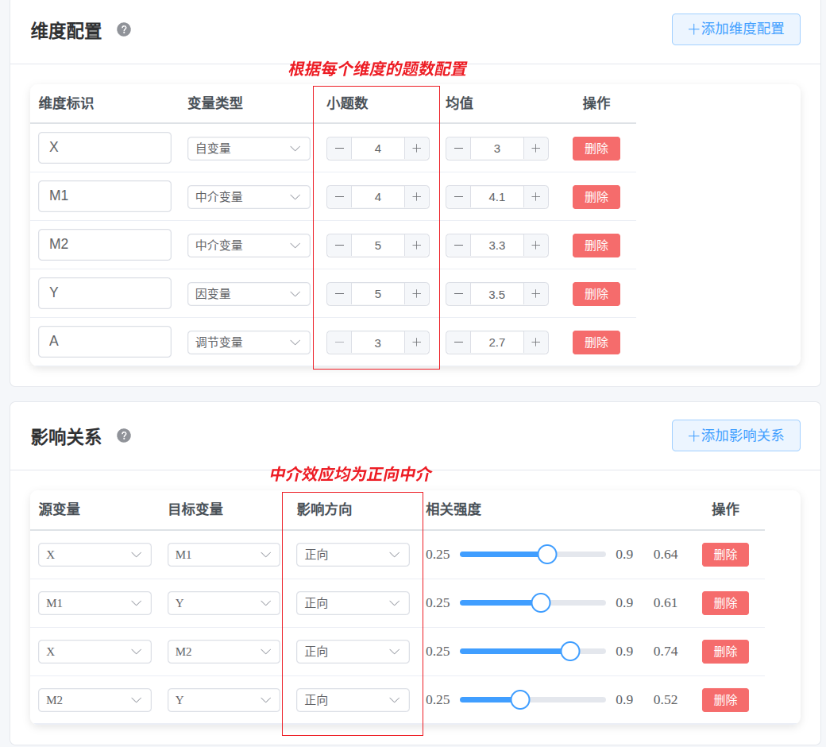Click the slider handle on the M2→Y row
The height and width of the screenshot is (747, 826).
pos(520,699)
